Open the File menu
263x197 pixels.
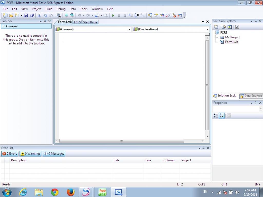(6, 9)
